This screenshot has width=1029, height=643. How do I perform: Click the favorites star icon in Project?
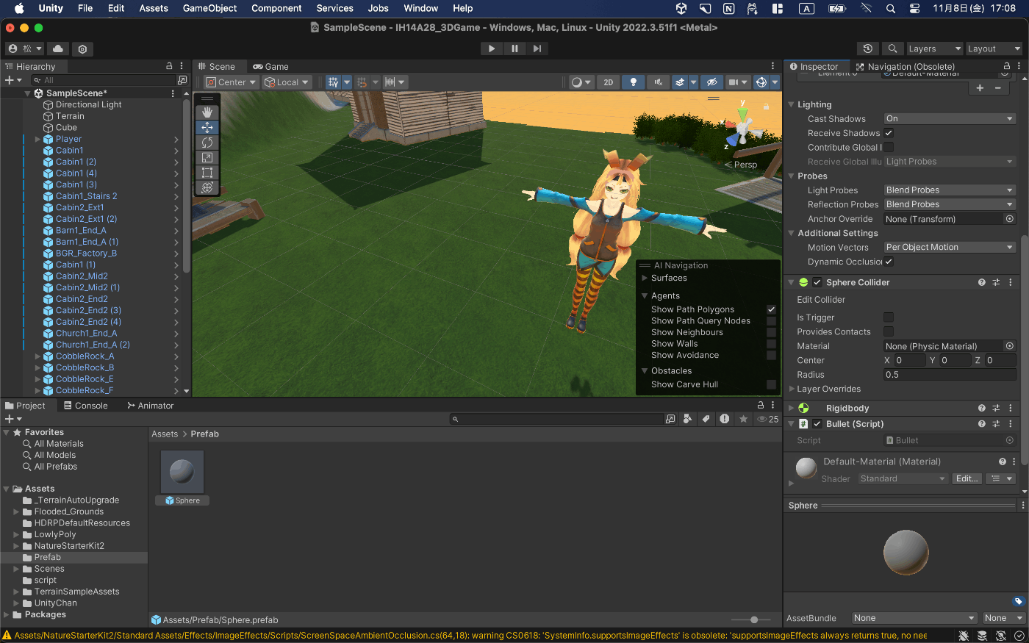pyautogui.click(x=743, y=419)
